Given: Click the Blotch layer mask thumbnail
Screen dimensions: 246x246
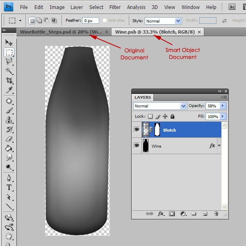Looking at the screenshot, I should point(157,130).
